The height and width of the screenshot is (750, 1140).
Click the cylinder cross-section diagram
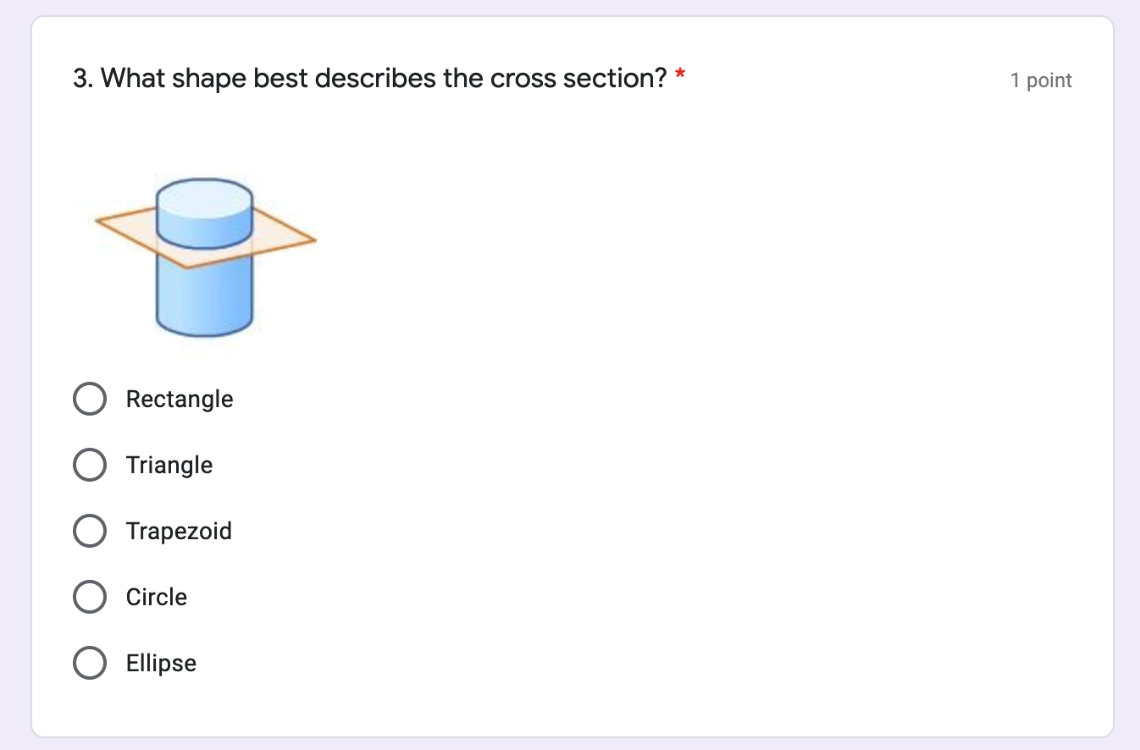pos(203,254)
